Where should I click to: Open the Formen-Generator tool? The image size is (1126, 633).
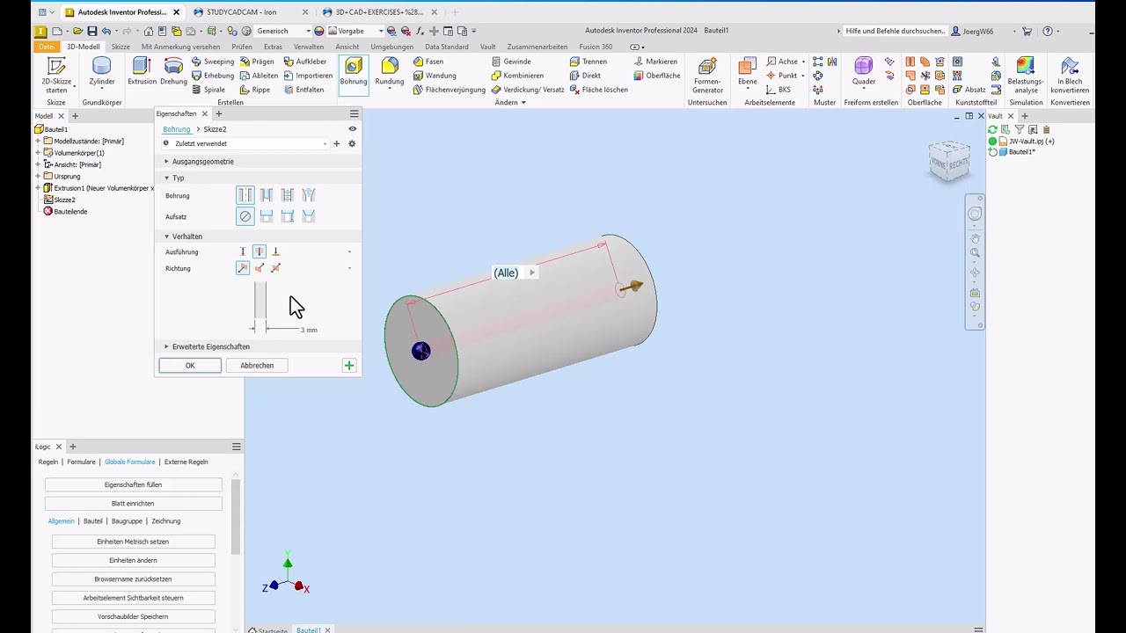707,75
